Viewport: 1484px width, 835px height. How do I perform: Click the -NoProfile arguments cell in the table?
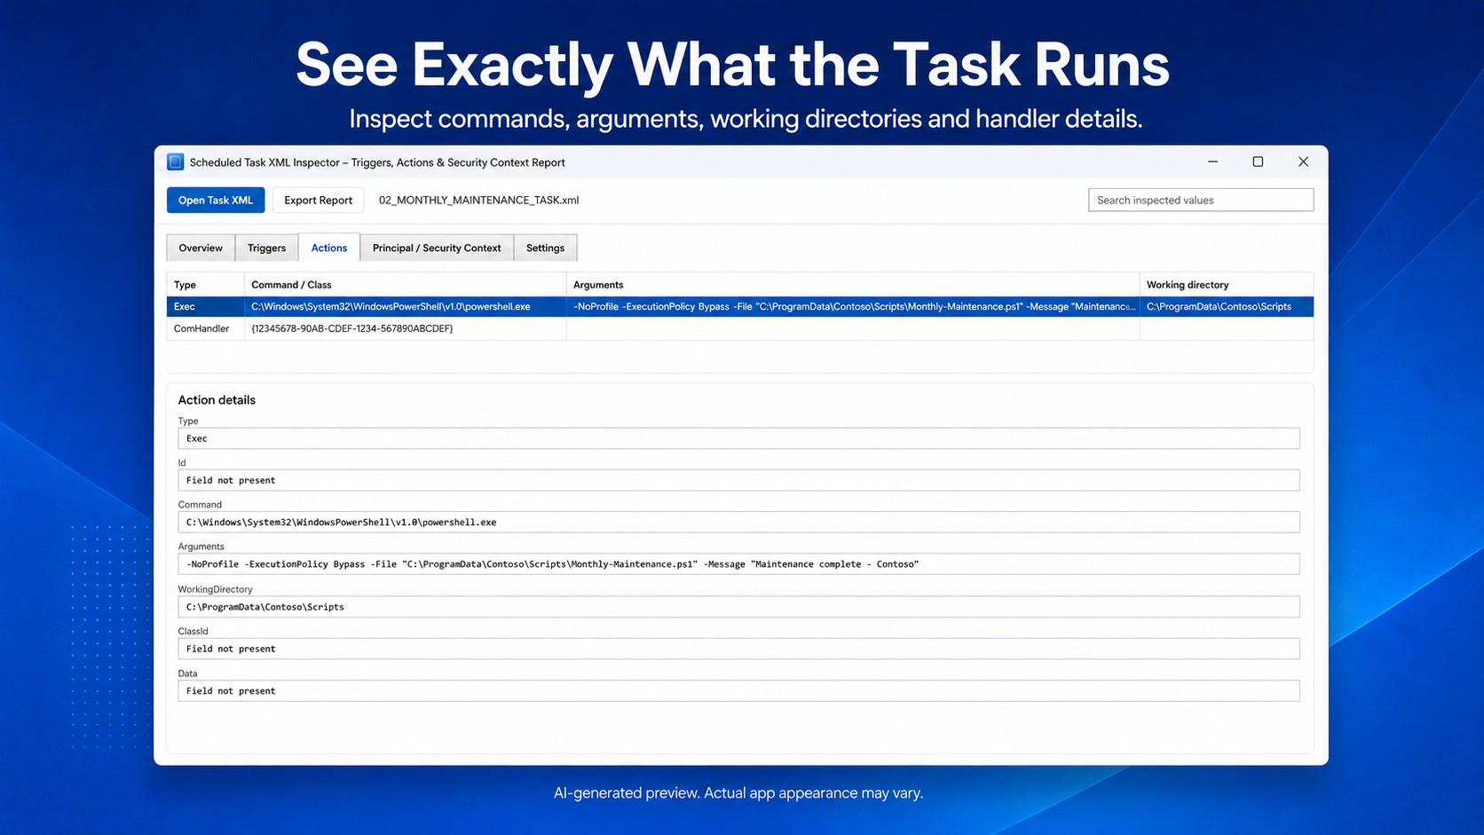tap(852, 306)
